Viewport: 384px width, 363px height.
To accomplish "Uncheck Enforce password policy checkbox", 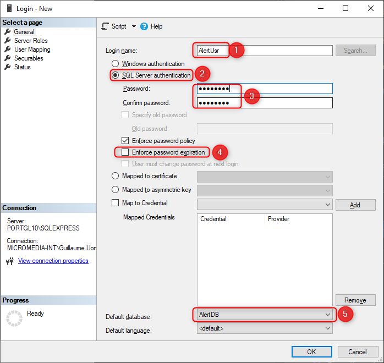I will tap(125, 141).
